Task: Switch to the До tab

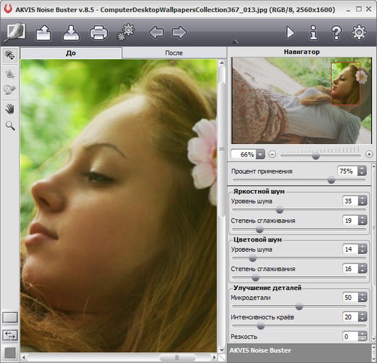Action: (70, 53)
